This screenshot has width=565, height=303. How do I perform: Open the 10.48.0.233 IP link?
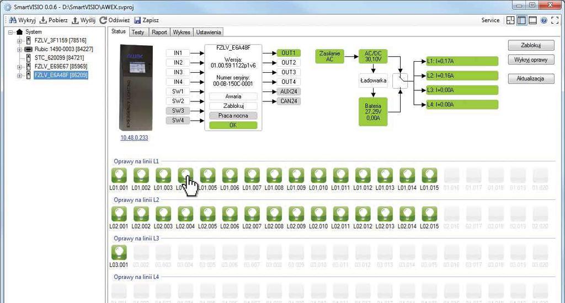click(134, 138)
